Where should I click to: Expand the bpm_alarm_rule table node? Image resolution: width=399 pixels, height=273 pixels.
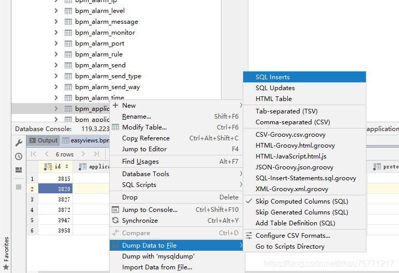pyautogui.click(x=56, y=54)
